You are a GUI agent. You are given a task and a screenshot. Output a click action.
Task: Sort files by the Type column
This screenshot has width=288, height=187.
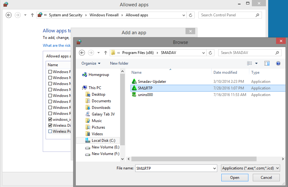[255, 72]
